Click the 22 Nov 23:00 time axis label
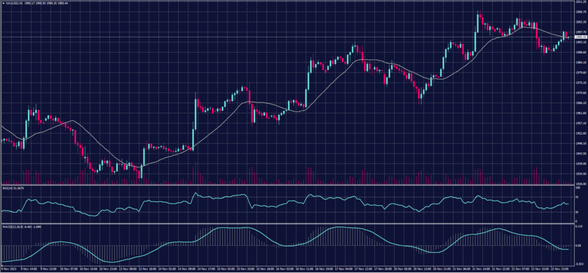This screenshot has height=273, width=588. (559, 268)
